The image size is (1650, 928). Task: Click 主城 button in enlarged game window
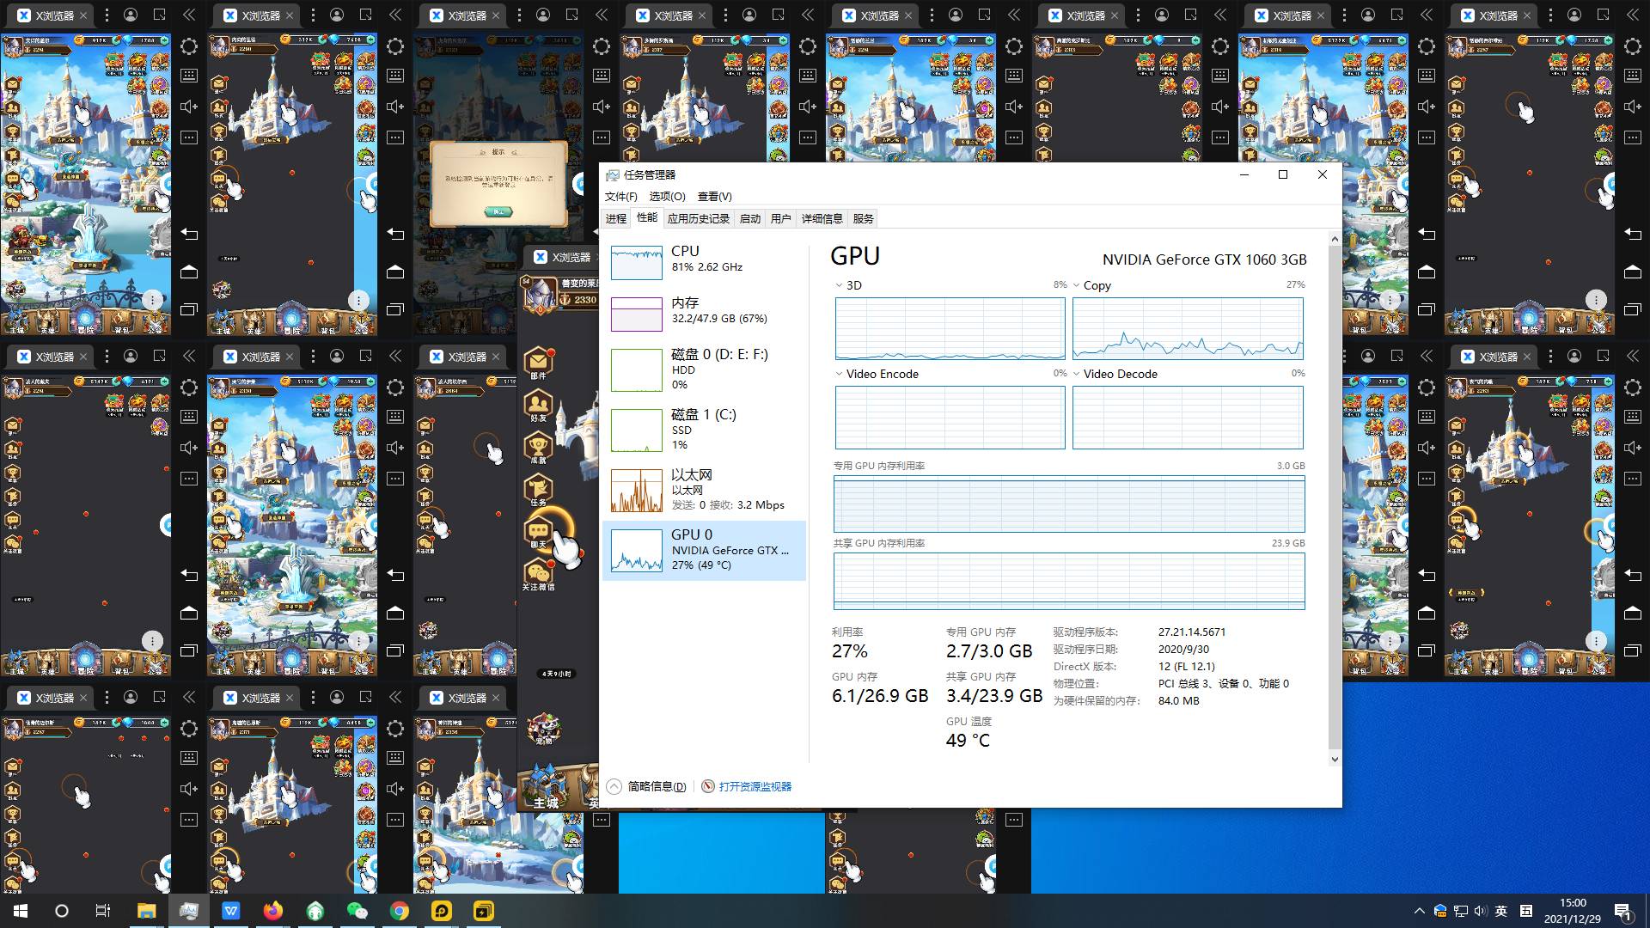[x=546, y=786]
